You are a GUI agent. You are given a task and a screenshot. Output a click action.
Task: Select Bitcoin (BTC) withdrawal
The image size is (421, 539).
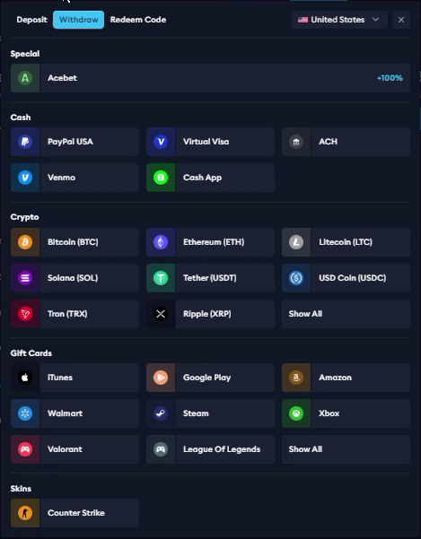[x=75, y=242]
